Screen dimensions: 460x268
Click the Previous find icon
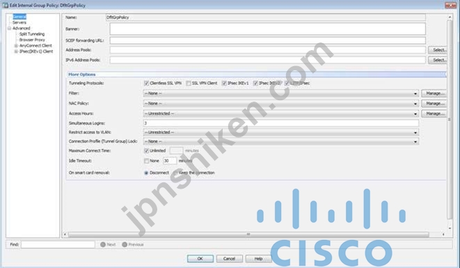click(x=125, y=244)
